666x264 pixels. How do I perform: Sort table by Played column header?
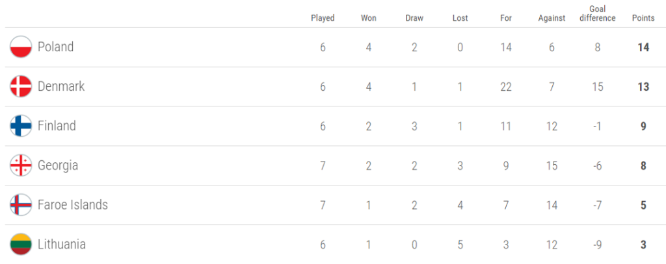[323, 18]
